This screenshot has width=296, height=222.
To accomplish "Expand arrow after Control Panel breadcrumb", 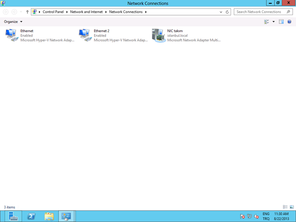I will pyautogui.click(x=67, y=12).
